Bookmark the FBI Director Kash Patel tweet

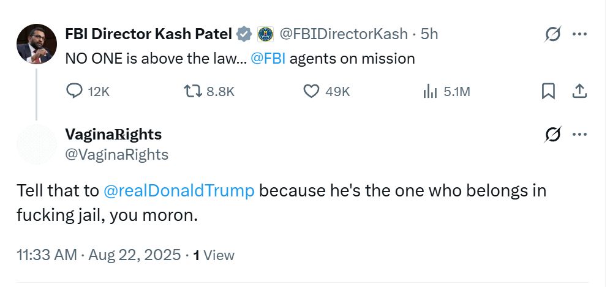[548, 91]
